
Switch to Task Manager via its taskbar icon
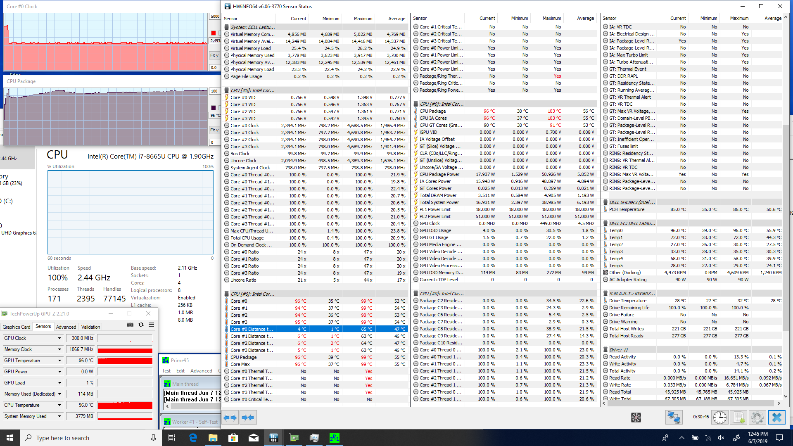point(314,438)
